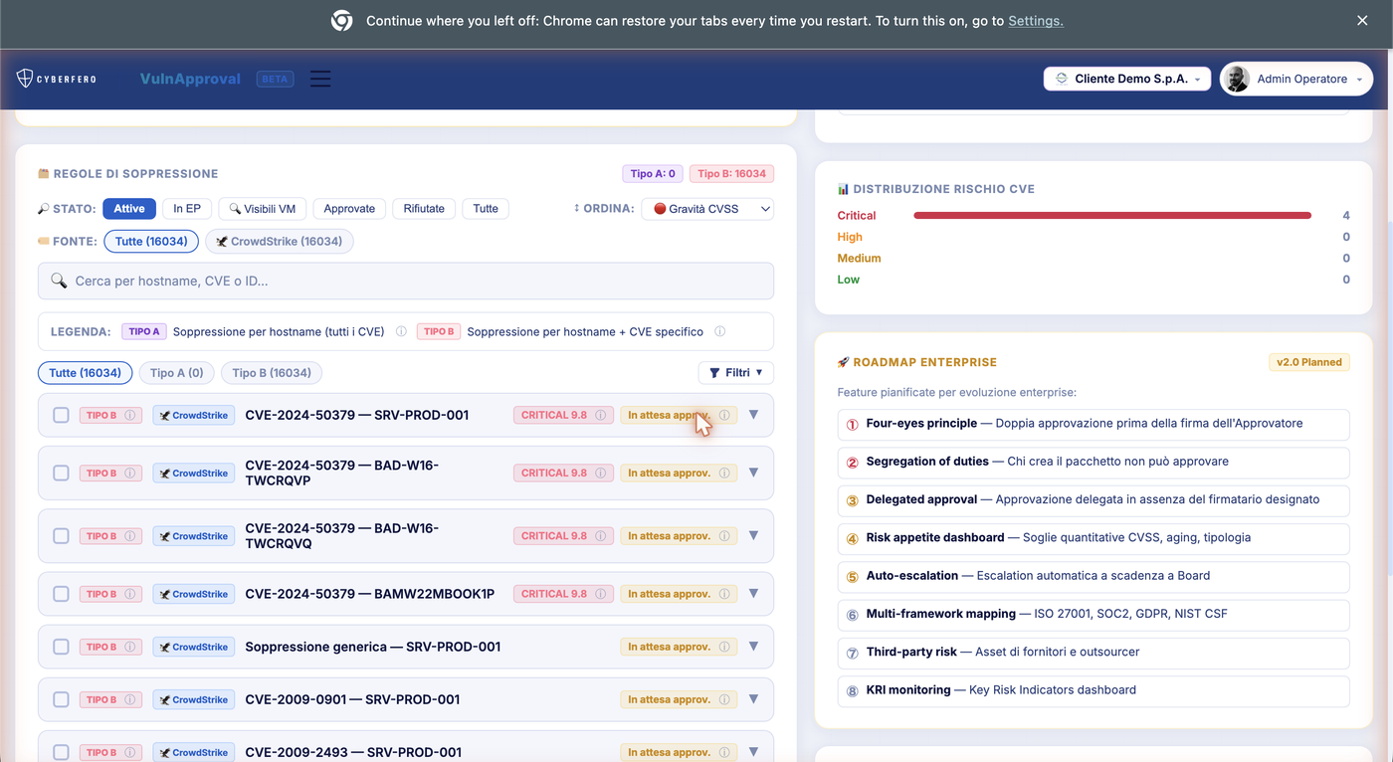Viewport: 1393px width, 762px height.
Task: Expand the BAMW22MBOOK1P row details
Action: (753, 594)
